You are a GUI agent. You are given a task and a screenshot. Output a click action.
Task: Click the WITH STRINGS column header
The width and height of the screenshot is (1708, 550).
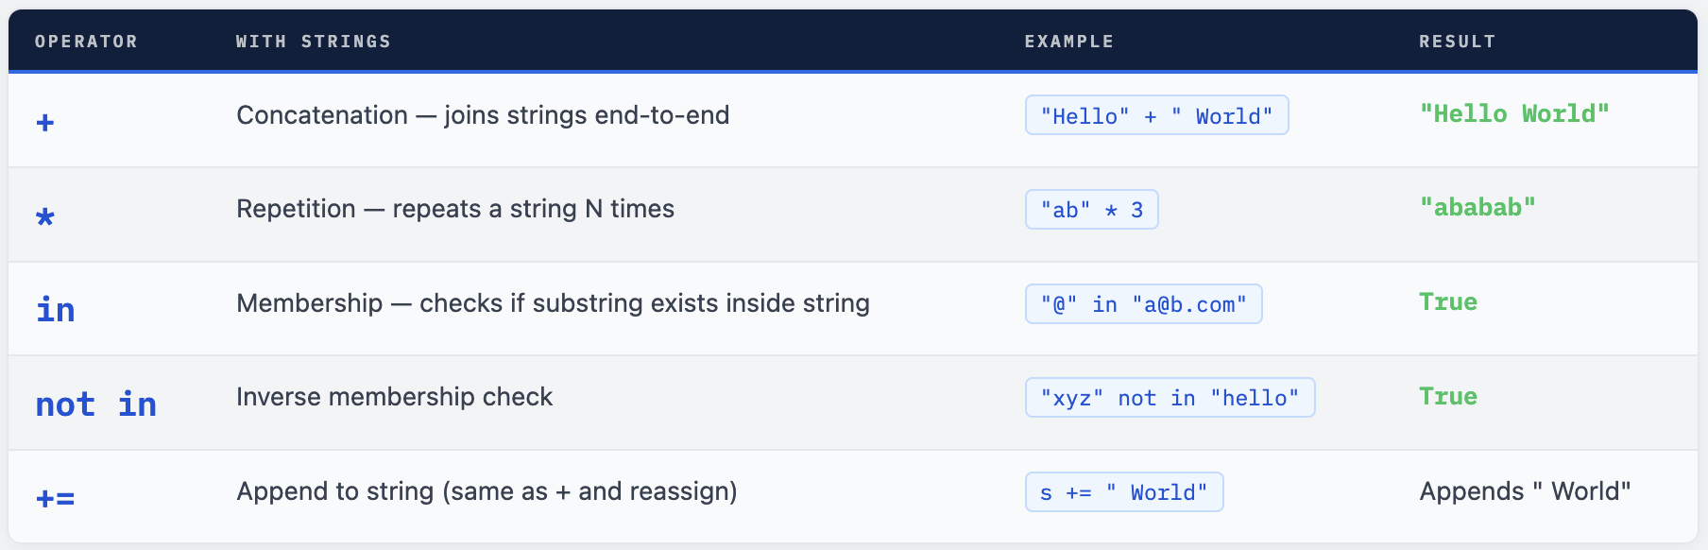(313, 42)
